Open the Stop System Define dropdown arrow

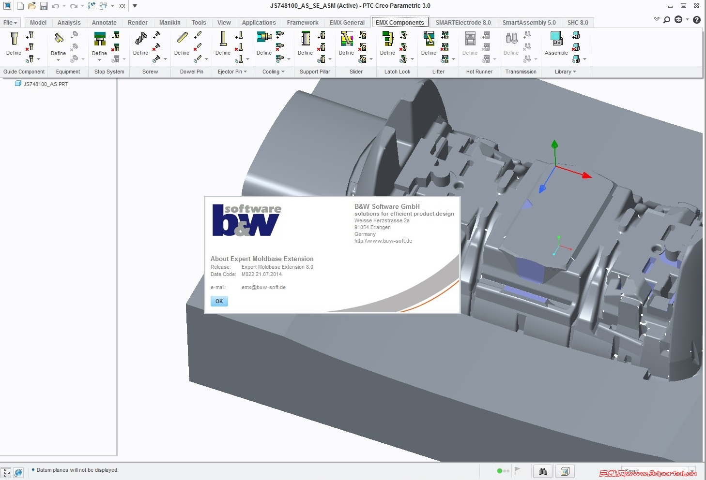click(99, 60)
